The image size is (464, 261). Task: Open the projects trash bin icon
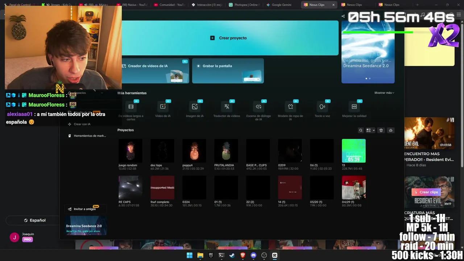pyautogui.click(x=381, y=130)
